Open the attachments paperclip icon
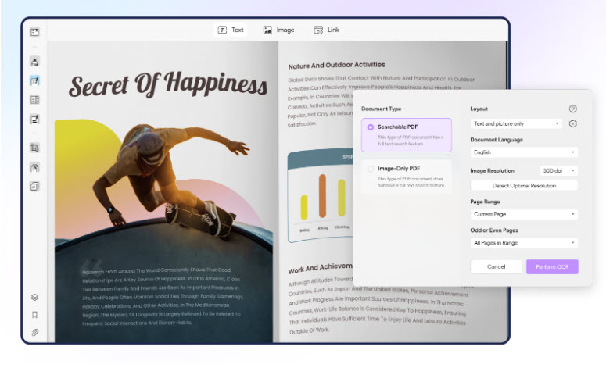This screenshot has height=375, width=606. [x=34, y=332]
